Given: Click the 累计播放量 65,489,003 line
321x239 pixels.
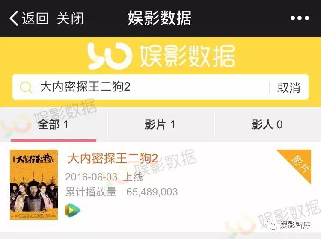Looking at the screenshot, I should [x=122, y=192].
